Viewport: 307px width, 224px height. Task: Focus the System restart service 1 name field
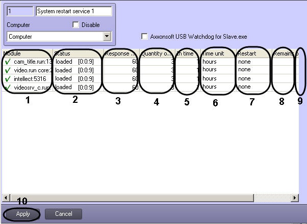(x=74, y=11)
